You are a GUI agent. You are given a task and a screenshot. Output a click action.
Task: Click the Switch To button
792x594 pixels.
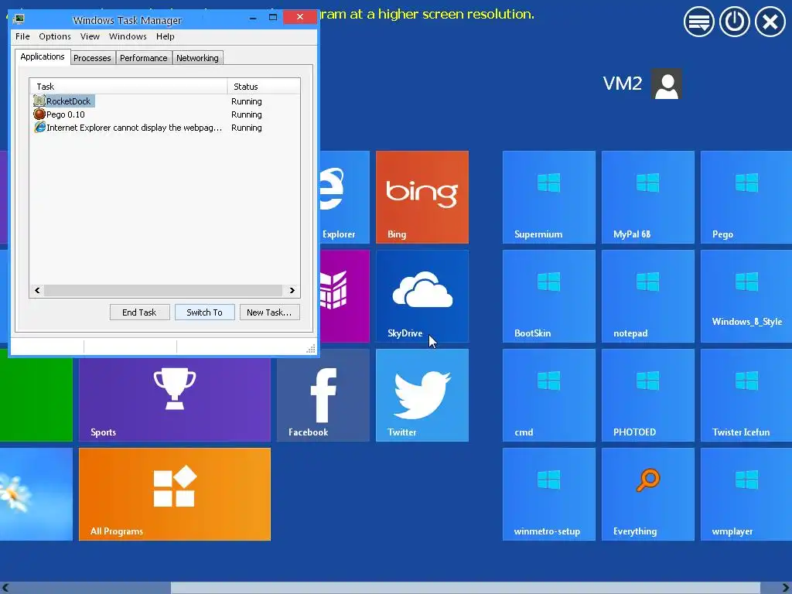(204, 312)
